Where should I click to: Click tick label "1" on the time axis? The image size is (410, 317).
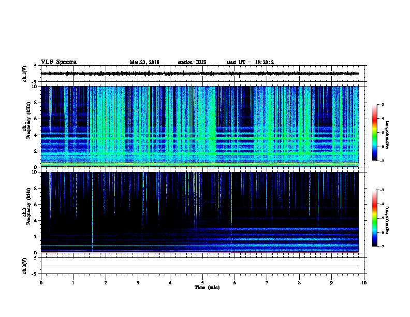(x=73, y=283)
